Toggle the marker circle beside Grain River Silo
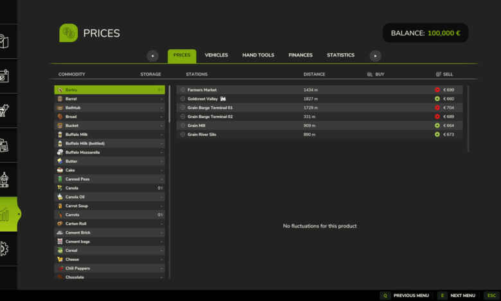501x301 pixels. (x=183, y=134)
